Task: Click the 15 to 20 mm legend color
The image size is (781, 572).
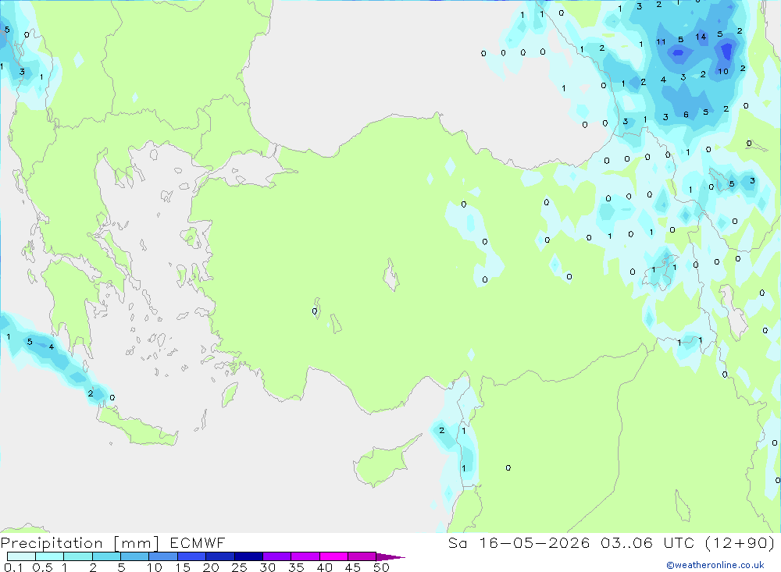Action: 192,556
